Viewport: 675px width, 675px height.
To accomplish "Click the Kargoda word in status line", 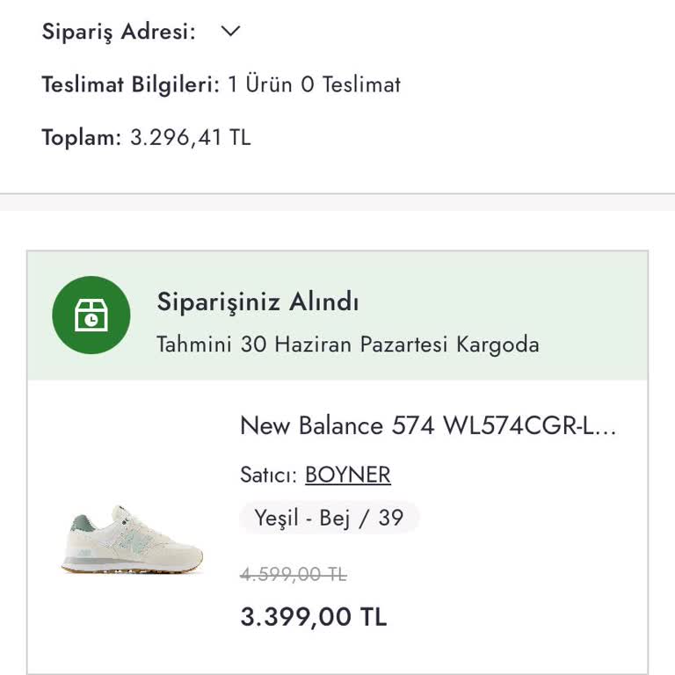I will [497, 344].
